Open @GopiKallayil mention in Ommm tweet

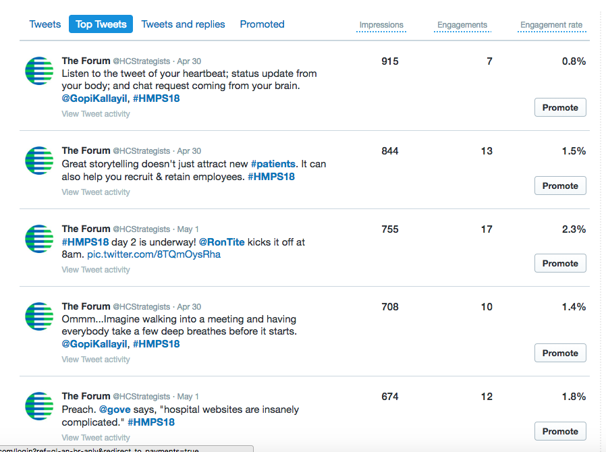(94, 344)
